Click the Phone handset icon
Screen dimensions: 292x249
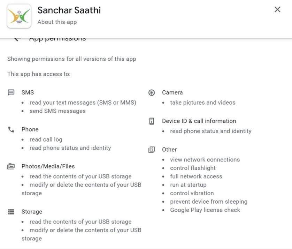click(11, 129)
